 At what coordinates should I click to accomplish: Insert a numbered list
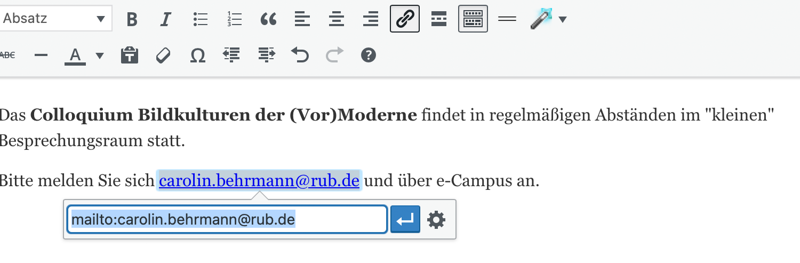pos(234,19)
